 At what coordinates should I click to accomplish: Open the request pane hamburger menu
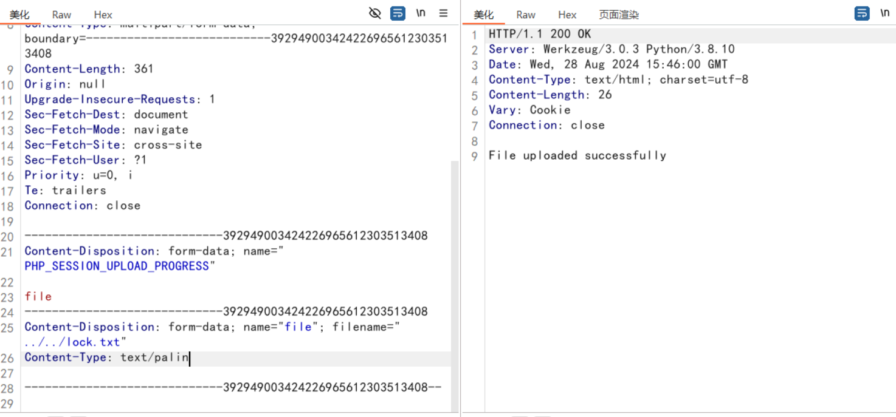[443, 13]
